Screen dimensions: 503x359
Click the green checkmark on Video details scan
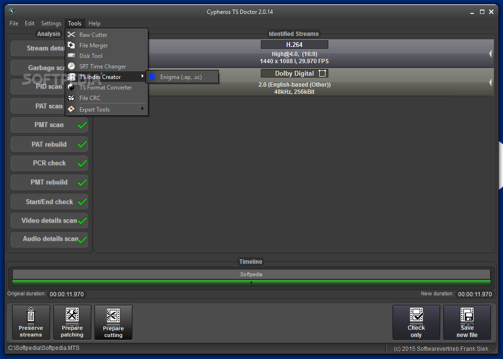82,220
